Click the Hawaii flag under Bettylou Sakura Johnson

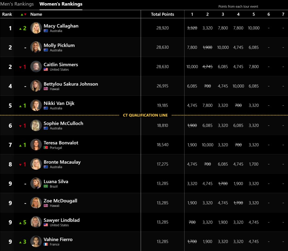coord(46,89)
